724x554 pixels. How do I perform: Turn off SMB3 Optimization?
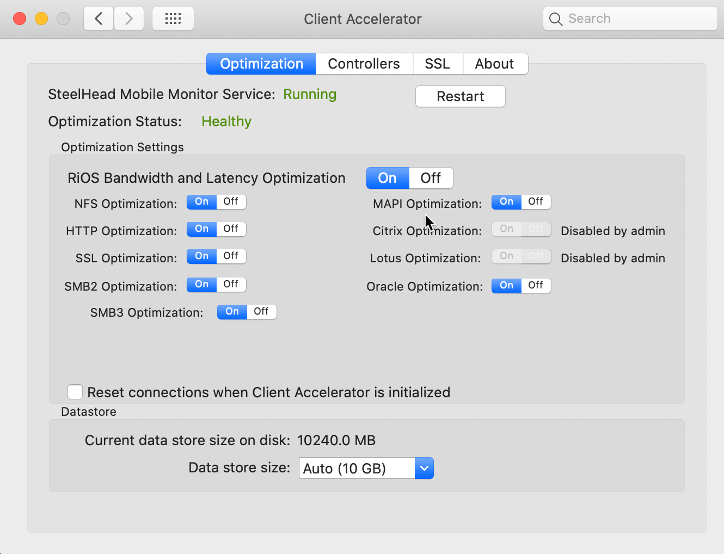pos(261,311)
